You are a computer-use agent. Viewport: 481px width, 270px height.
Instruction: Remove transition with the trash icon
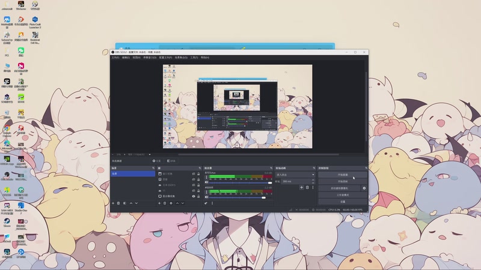click(307, 187)
